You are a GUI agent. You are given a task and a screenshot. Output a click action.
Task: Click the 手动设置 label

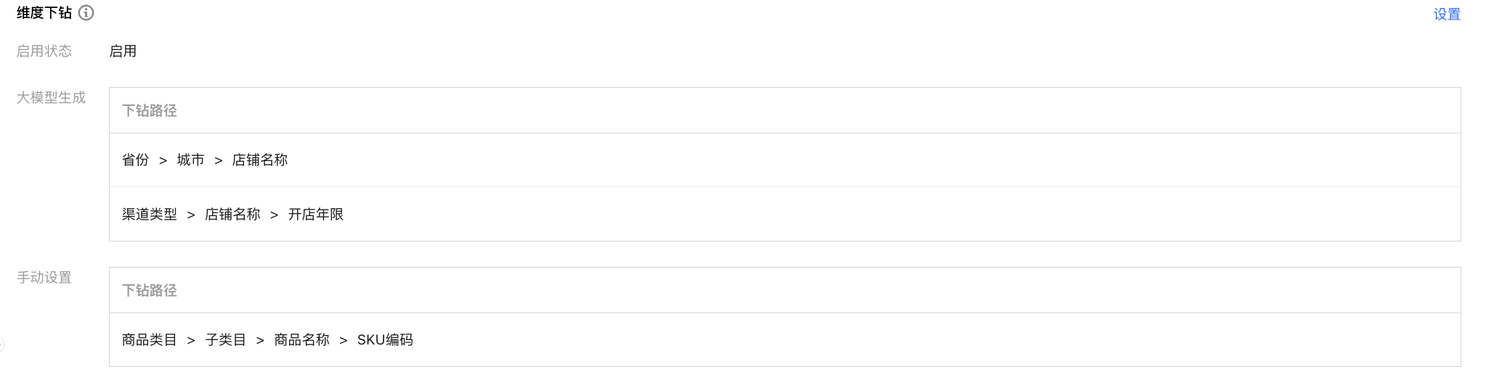click(44, 278)
